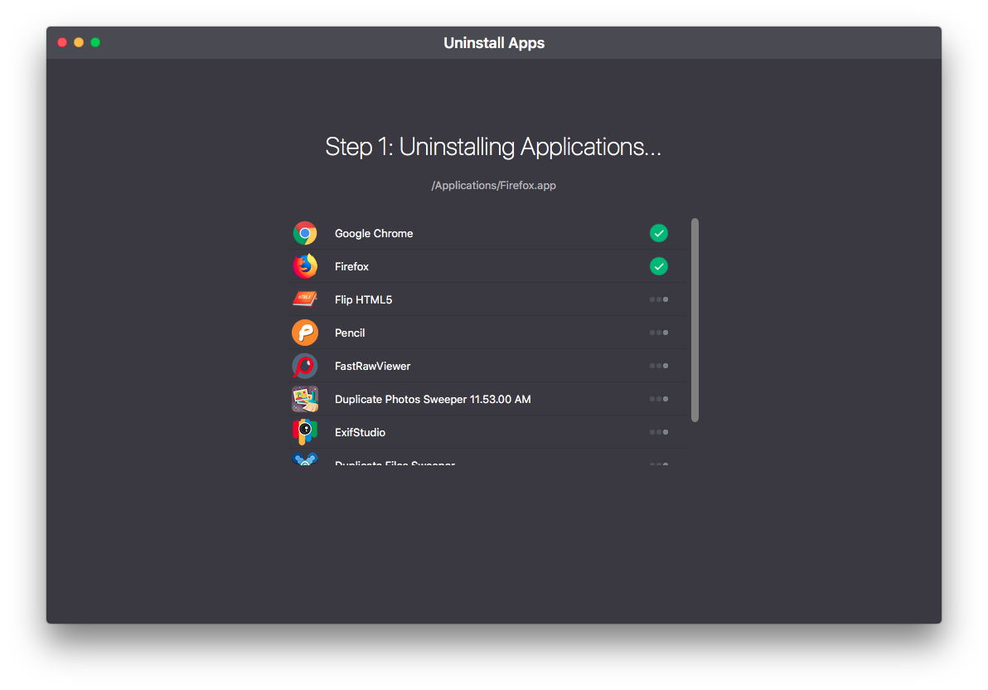Click the ExifStudio app icon
988x690 pixels.
[x=305, y=432]
